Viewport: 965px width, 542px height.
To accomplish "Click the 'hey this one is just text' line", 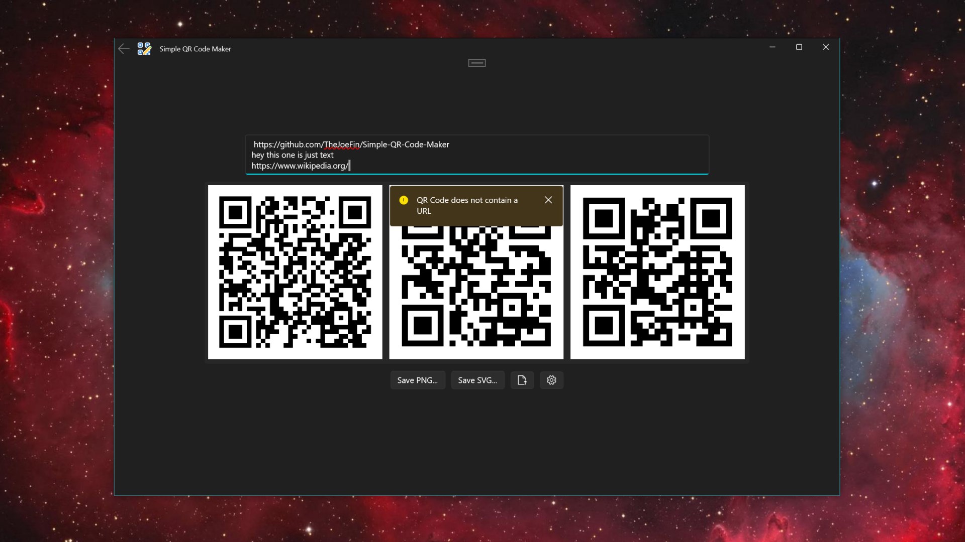I will (x=293, y=155).
